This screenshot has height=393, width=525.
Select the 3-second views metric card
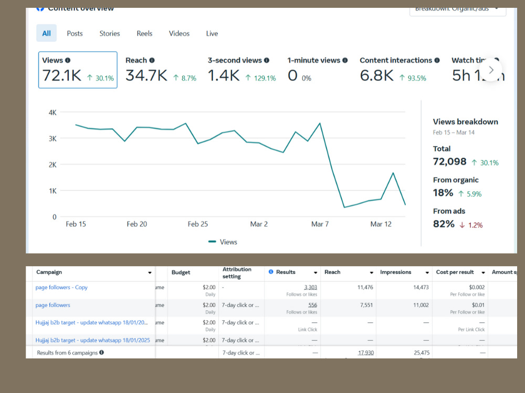point(241,70)
